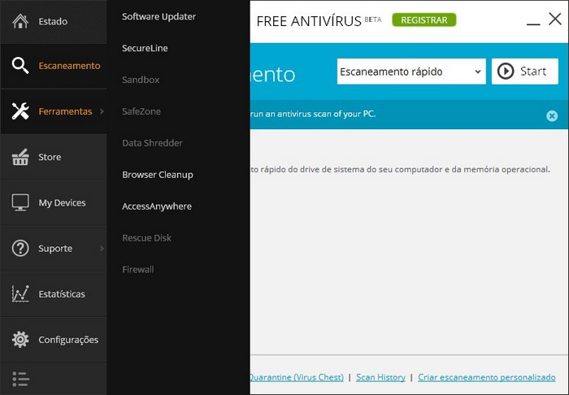569x395 pixels.
Task: Click the Store basket icon
Action: pos(20,157)
